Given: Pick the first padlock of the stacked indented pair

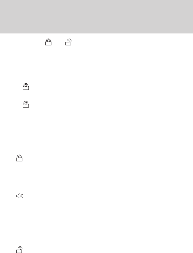Looking at the screenshot, I should point(26,87).
